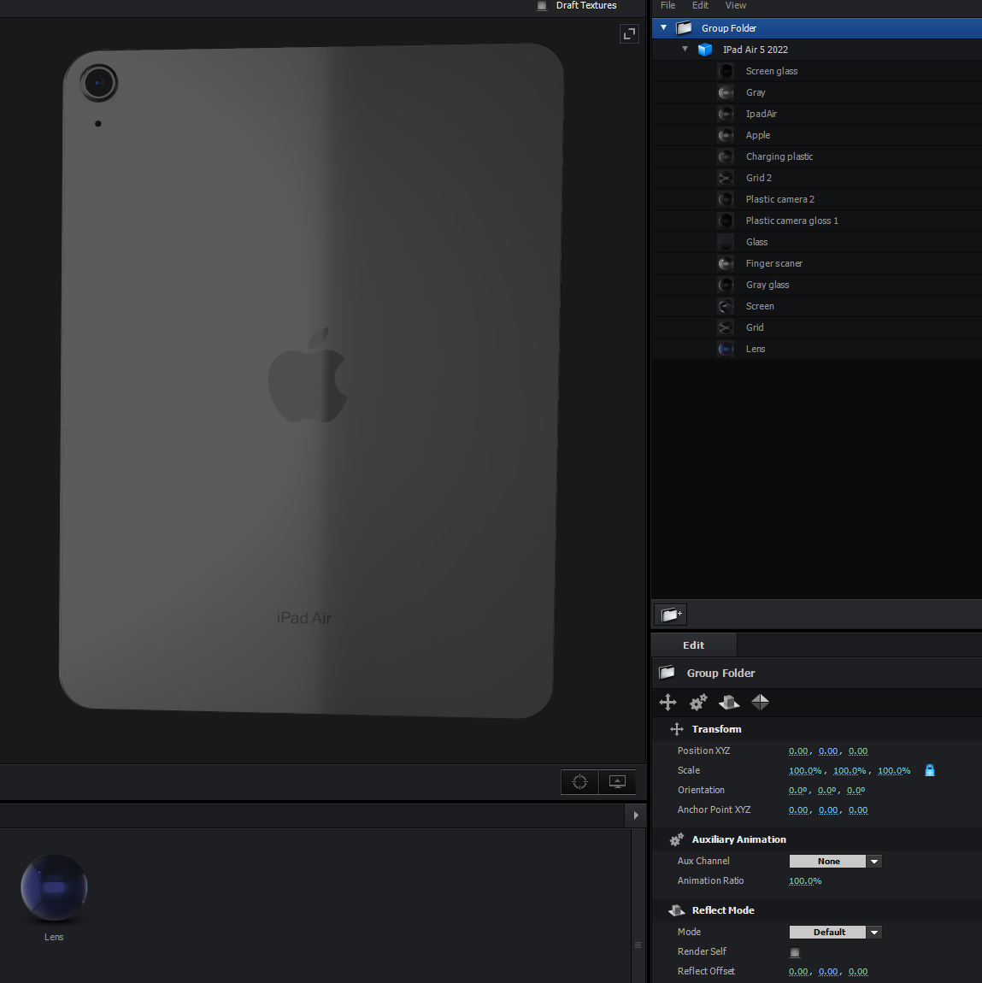Enable the Render Self checkbox
Screen dimensions: 982x983
(795, 952)
